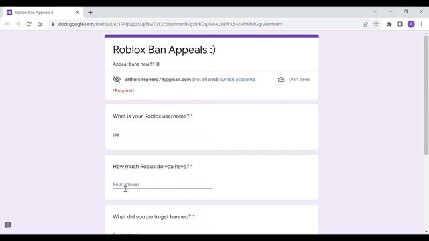Click the 'Roblox Ban Appeals :)' form title
This screenshot has height=241, width=429.
click(x=164, y=50)
